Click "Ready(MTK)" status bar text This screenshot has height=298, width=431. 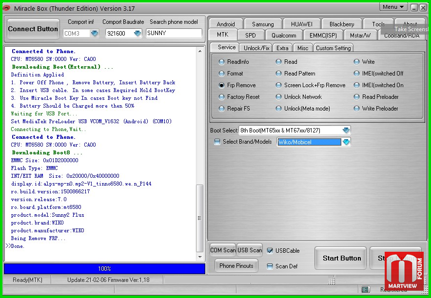[27, 280]
